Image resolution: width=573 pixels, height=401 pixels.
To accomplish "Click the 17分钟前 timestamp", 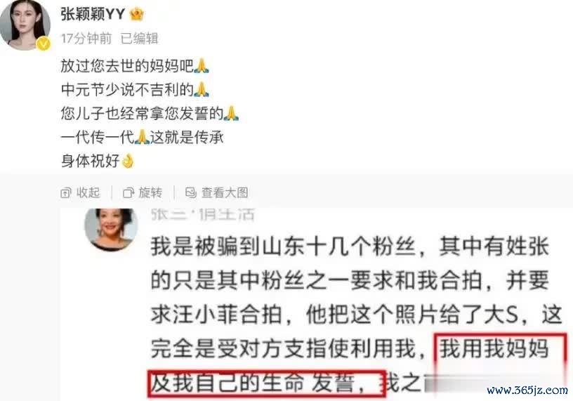I will pos(86,38).
